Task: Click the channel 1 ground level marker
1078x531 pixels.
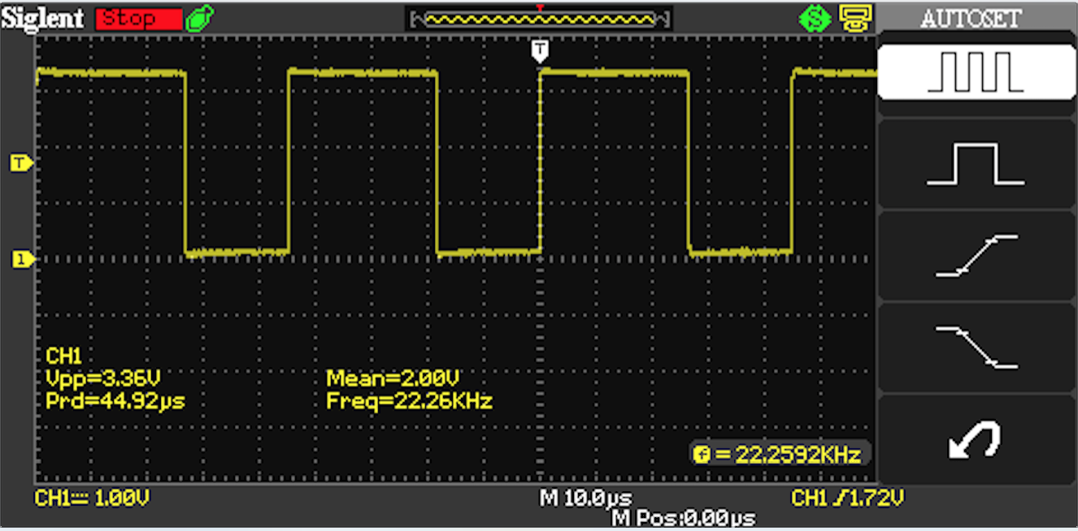Action: [20, 260]
